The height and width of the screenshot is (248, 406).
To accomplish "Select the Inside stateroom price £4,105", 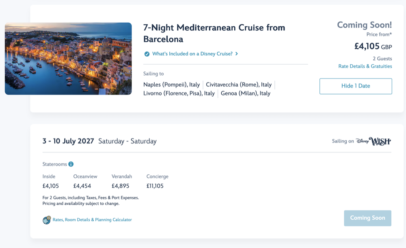I will tap(51, 186).
